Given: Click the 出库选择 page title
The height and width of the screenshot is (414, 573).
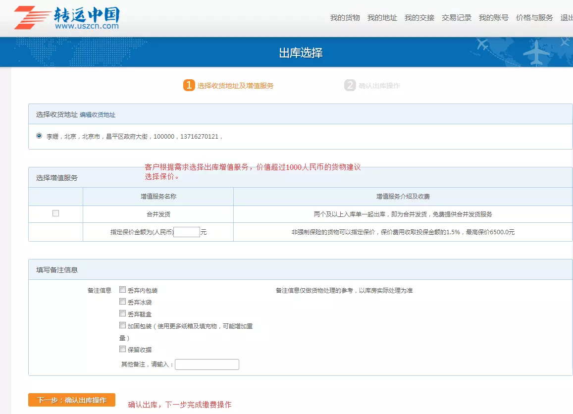Looking at the screenshot, I should tap(301, 52).
